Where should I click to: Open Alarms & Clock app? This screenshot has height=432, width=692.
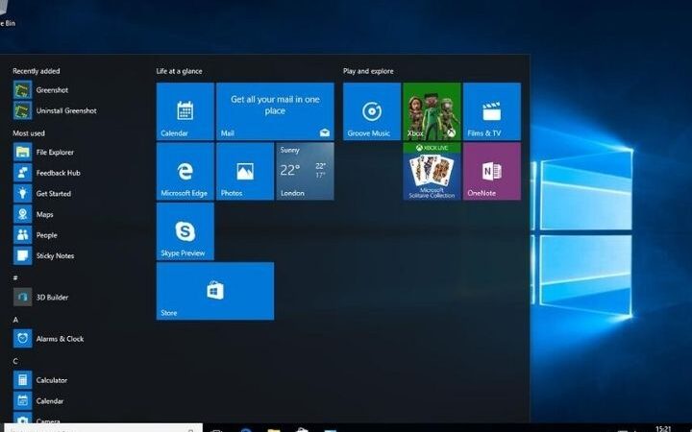pos(49,339)
